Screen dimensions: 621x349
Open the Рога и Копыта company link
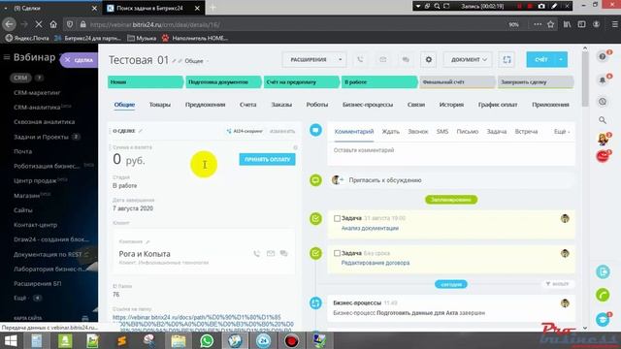point(145,254)
